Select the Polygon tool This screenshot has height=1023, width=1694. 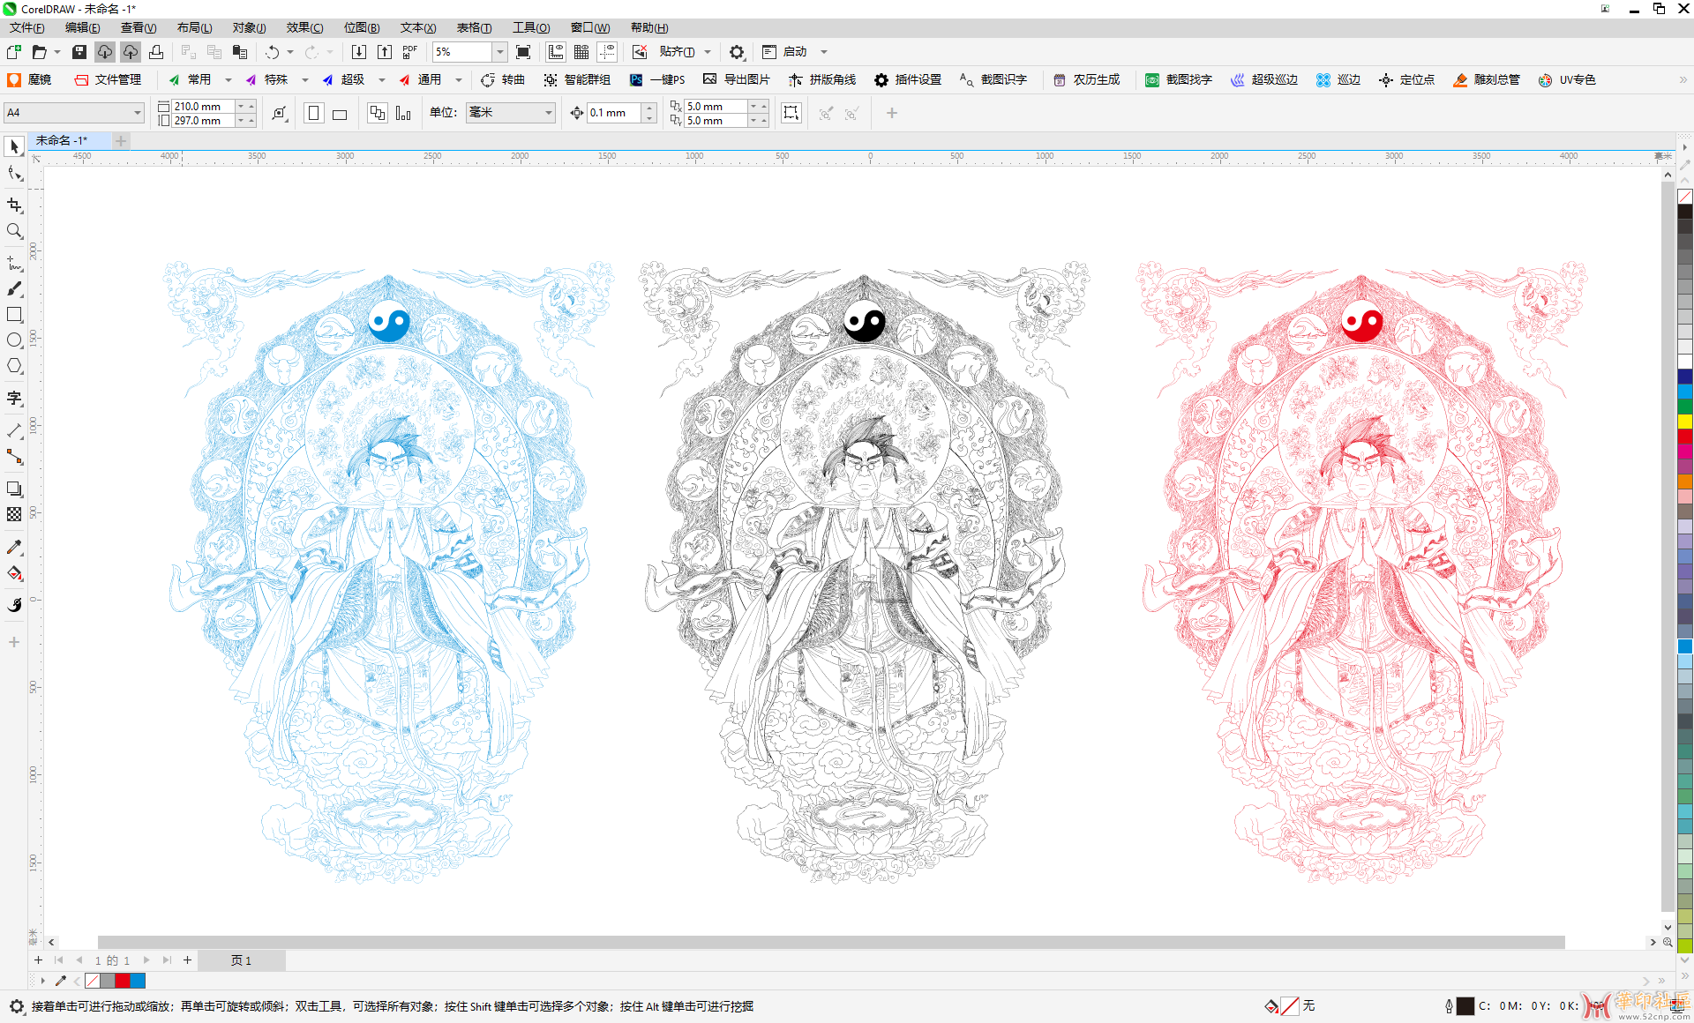point(14,366)
